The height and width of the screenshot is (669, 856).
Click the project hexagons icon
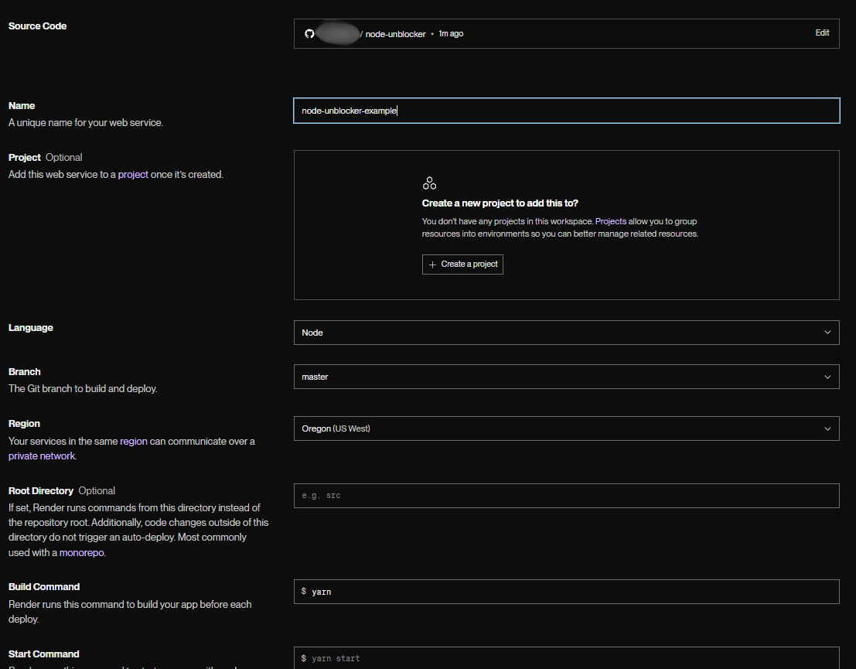tap(430, 183)
